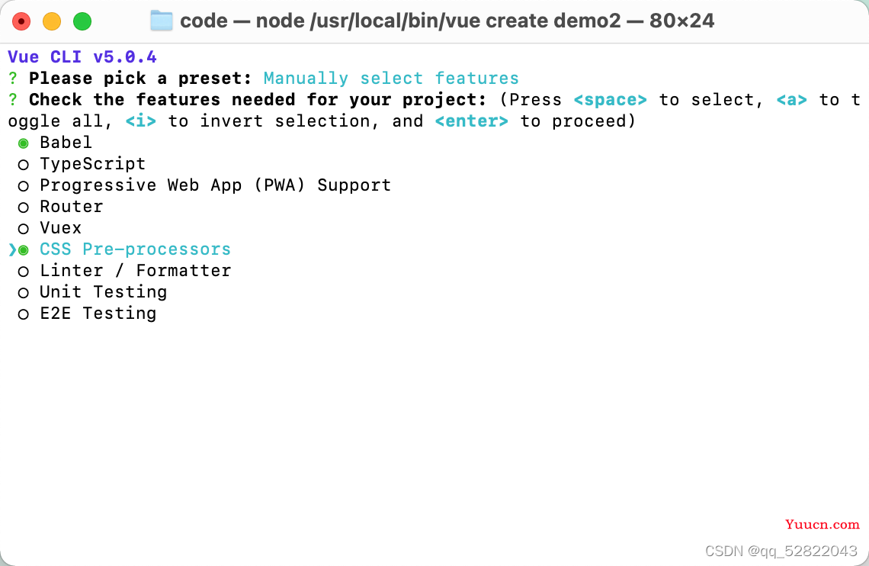Toggle the CSS Pre-processors radio marker
The width and height of the screenshot is (869, 566).
pyautogui.click(x=24, y=250)
